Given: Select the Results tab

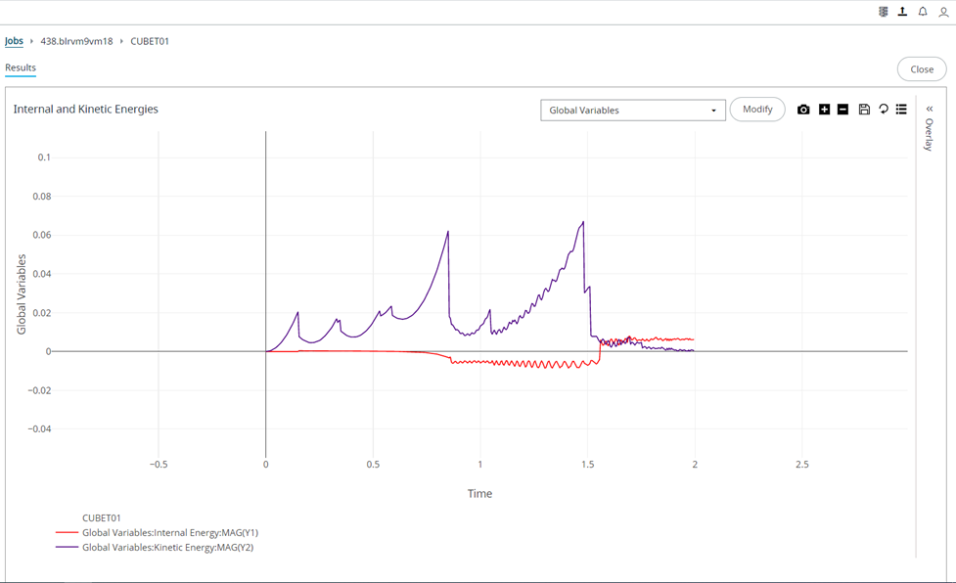Looking at the screenshot, I should (x=21, y=67).
